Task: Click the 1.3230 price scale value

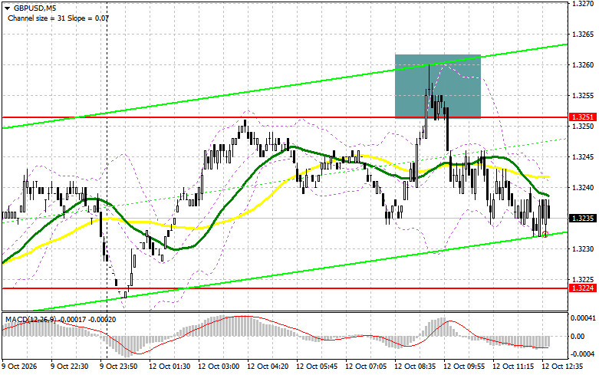Action: 583,249
